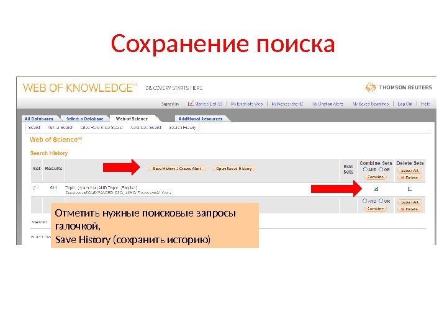The height and width of the screenshot is (335, 447).
Task: Select the AND radio in the Combine Sets header
Action: pos(365,169)
